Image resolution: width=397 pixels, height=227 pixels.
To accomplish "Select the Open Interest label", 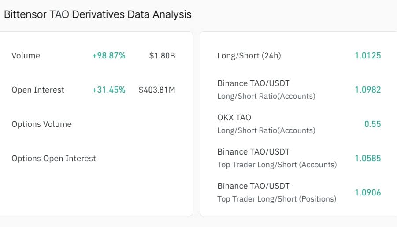I will pyautogui.click(x=38, y=90).
